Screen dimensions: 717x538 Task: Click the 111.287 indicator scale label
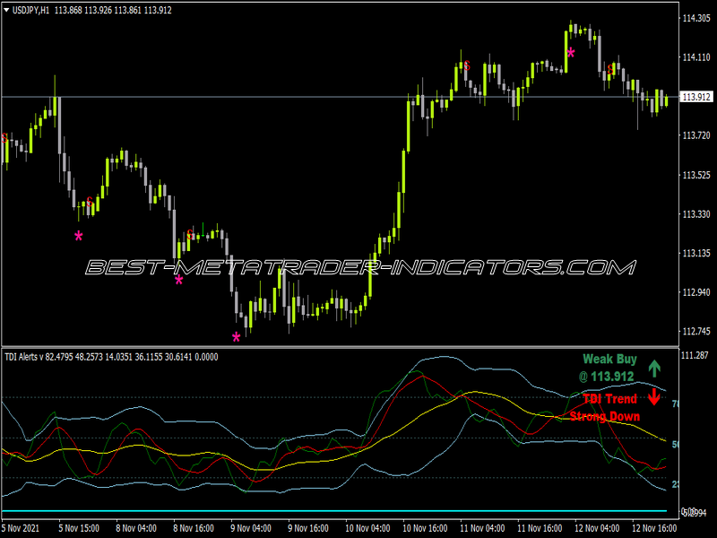pos(695,355)
